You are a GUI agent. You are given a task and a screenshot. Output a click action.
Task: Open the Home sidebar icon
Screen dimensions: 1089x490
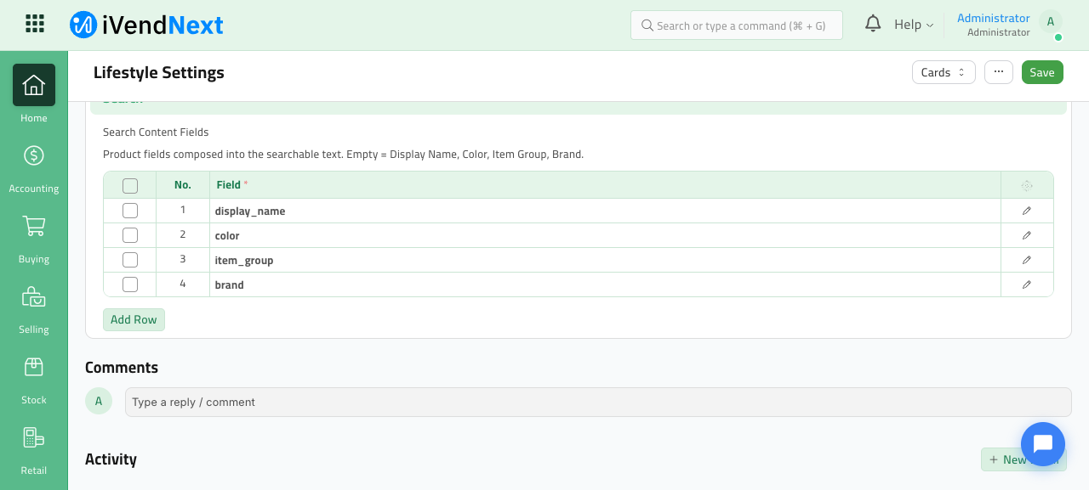tap(34, 85)
